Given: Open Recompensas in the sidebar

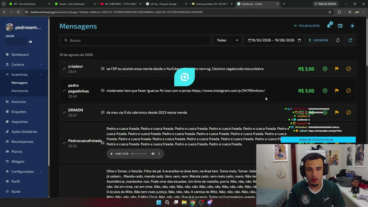Looking at the screenshot, I should (x=22, y=142).
